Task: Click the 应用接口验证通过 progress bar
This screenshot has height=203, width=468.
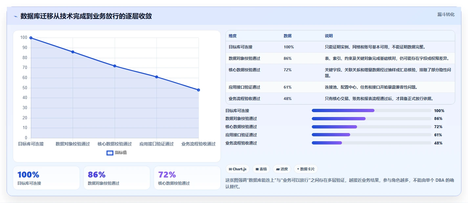Action: click(x=372, y=135)
